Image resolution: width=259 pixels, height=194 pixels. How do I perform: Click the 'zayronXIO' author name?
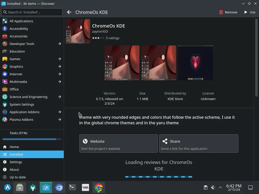pos(100,31)
